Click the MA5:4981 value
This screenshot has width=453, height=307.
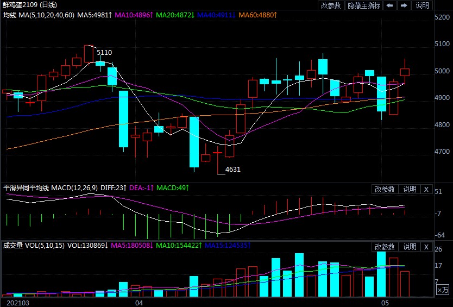(95, 15)
